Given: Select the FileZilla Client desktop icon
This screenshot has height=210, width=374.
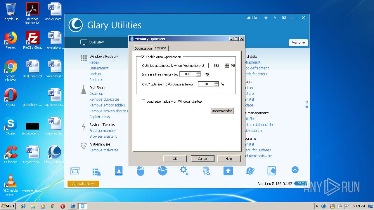Looking at the screenshot, I should [32, 41].
